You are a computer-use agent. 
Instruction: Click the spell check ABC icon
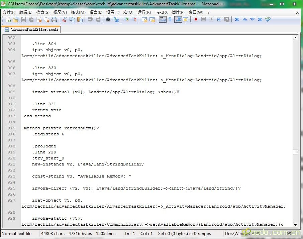pyautogui.click(x=268, y=19)
